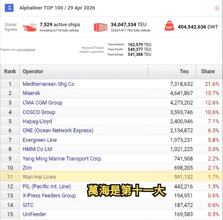Click the Trans-Pacific 549,377 TEU value
The width and height of the screenshot is (223, 220).
coord(140,49)
